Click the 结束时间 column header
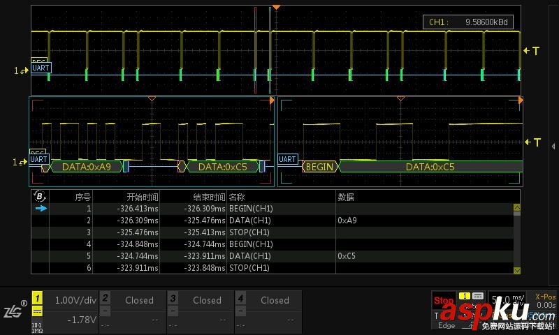The width and height of the screenshot is (559, 335). click(209, 197)
